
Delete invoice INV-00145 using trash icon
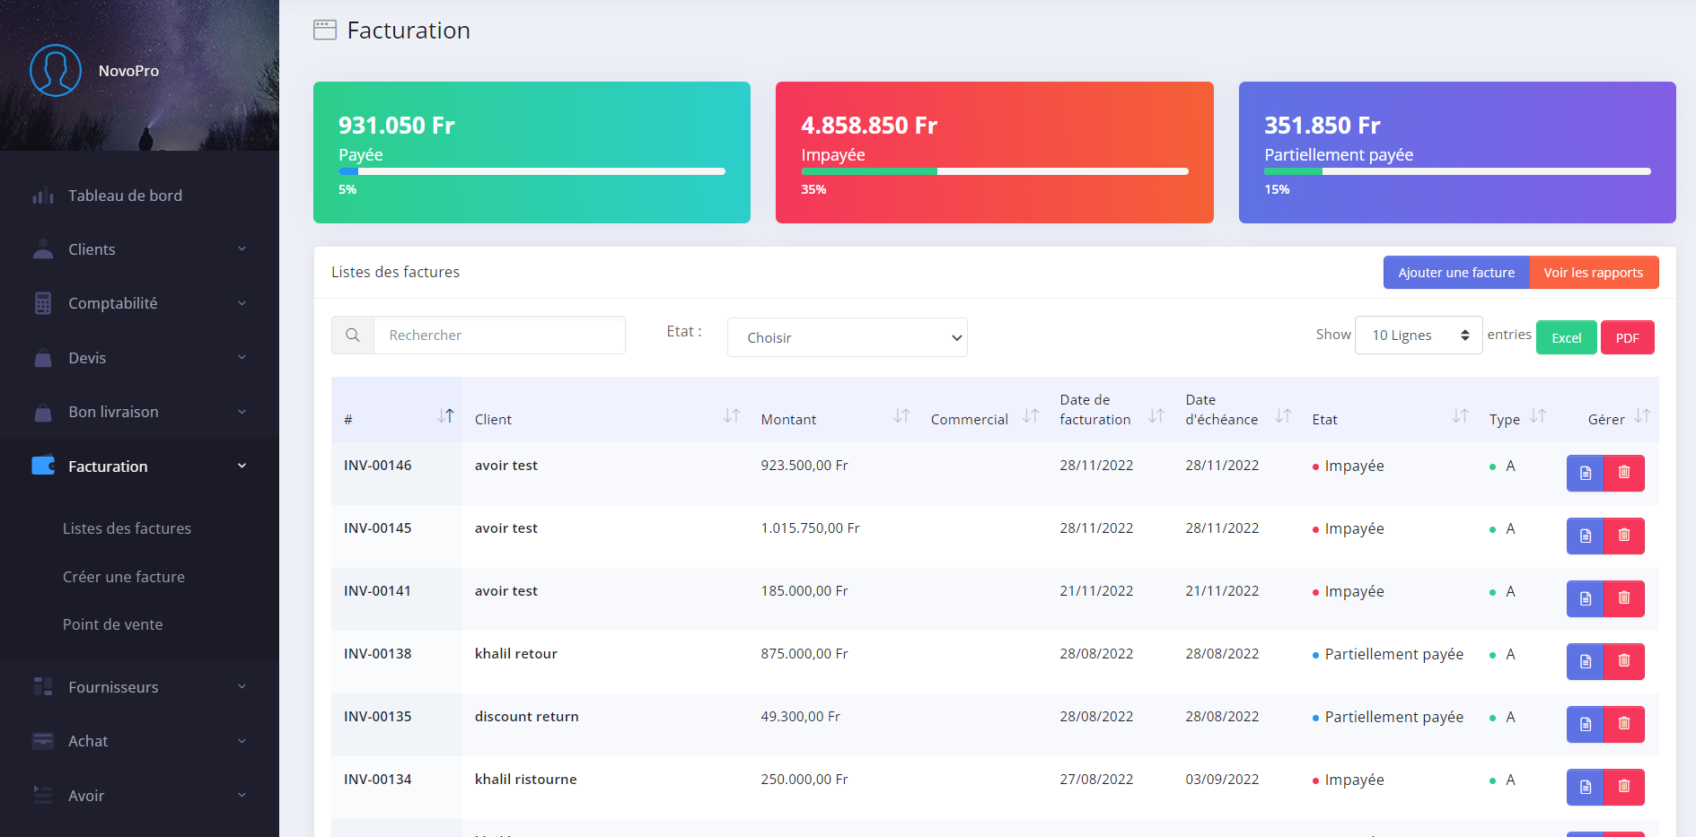(x=1624, y=536)
